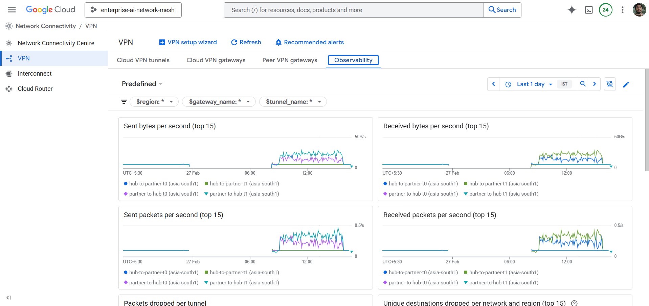Switch to Cloud VPN tunnels tab
This screenshot has width=649, height=306.
143,60
